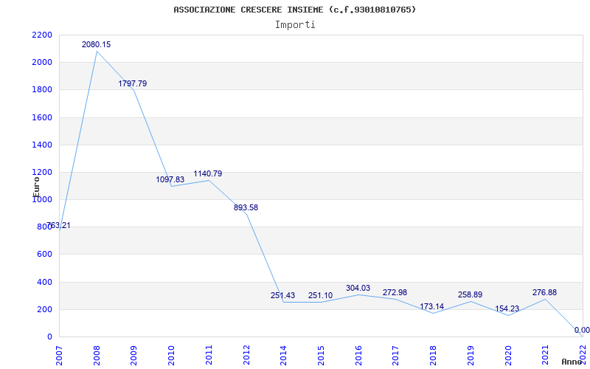
Task: Click y-axis tick 200
Action: coord(45,309)
